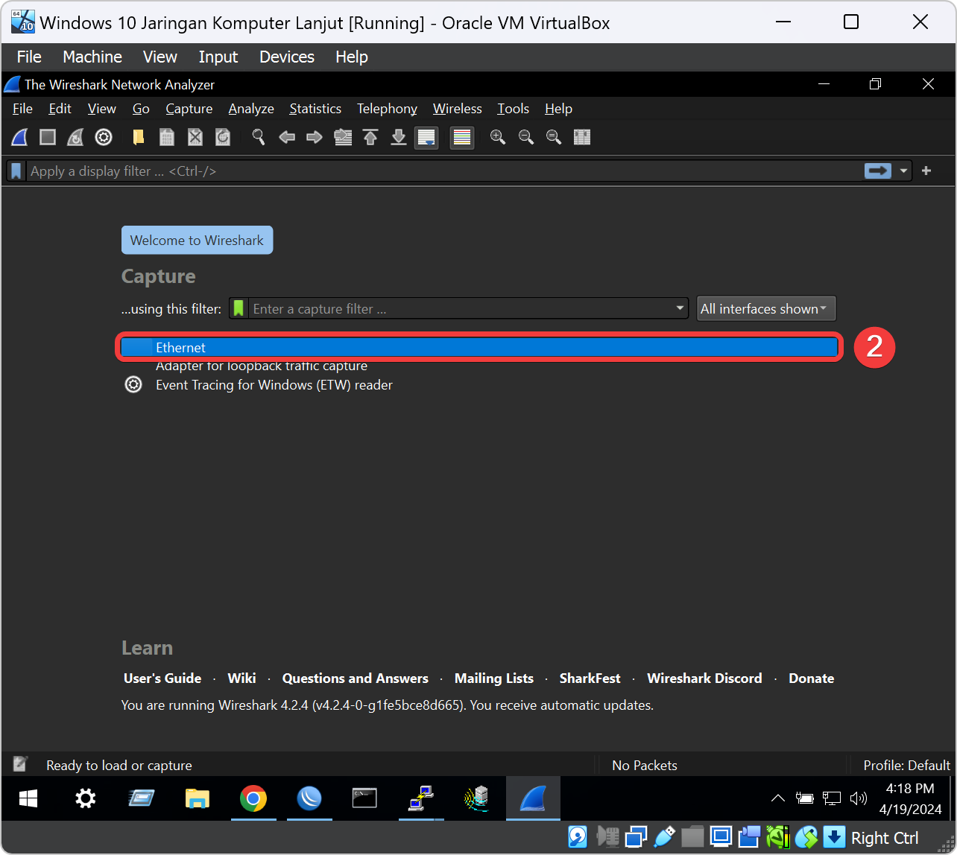This screenshot has height=855, width=957.
Task: Click display filter bookmark icon
Action: click(16, 171)
